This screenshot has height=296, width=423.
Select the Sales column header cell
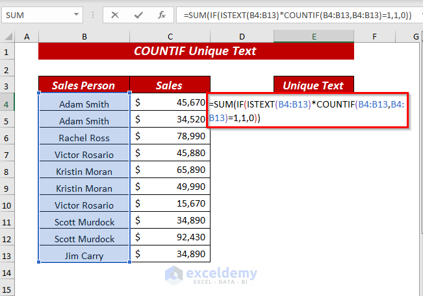(x=170, y=85)
